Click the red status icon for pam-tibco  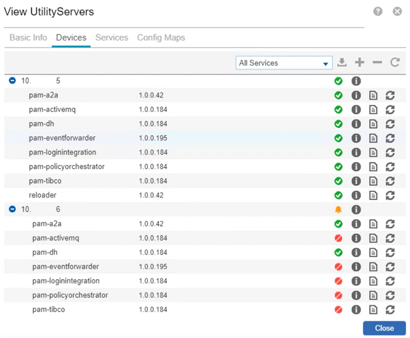338,310
